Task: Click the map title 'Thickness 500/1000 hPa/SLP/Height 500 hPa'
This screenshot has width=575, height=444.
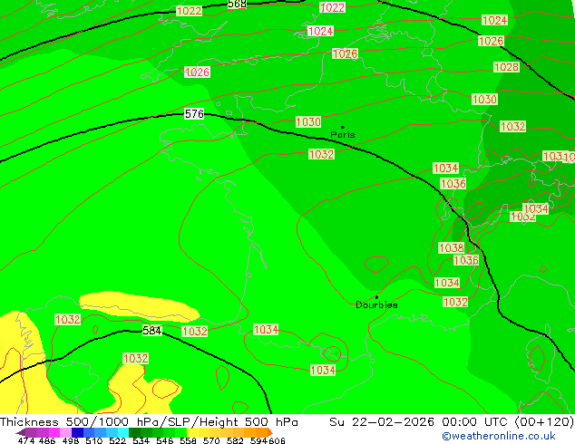Action: point(149,422)
